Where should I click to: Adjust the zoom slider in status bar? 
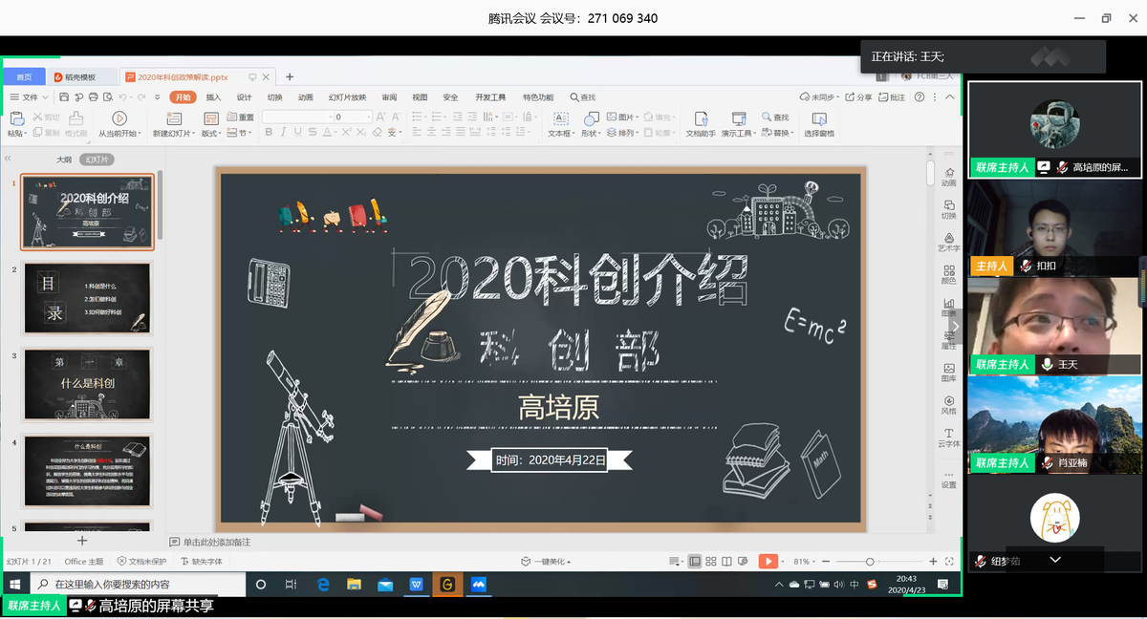coord(869,562)
